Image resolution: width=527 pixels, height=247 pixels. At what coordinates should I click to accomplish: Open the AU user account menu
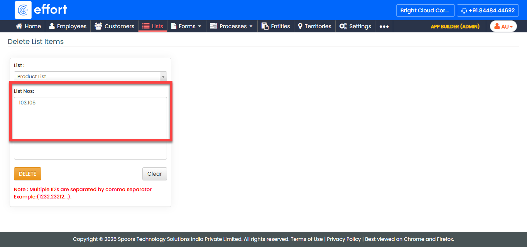point(503,26)
